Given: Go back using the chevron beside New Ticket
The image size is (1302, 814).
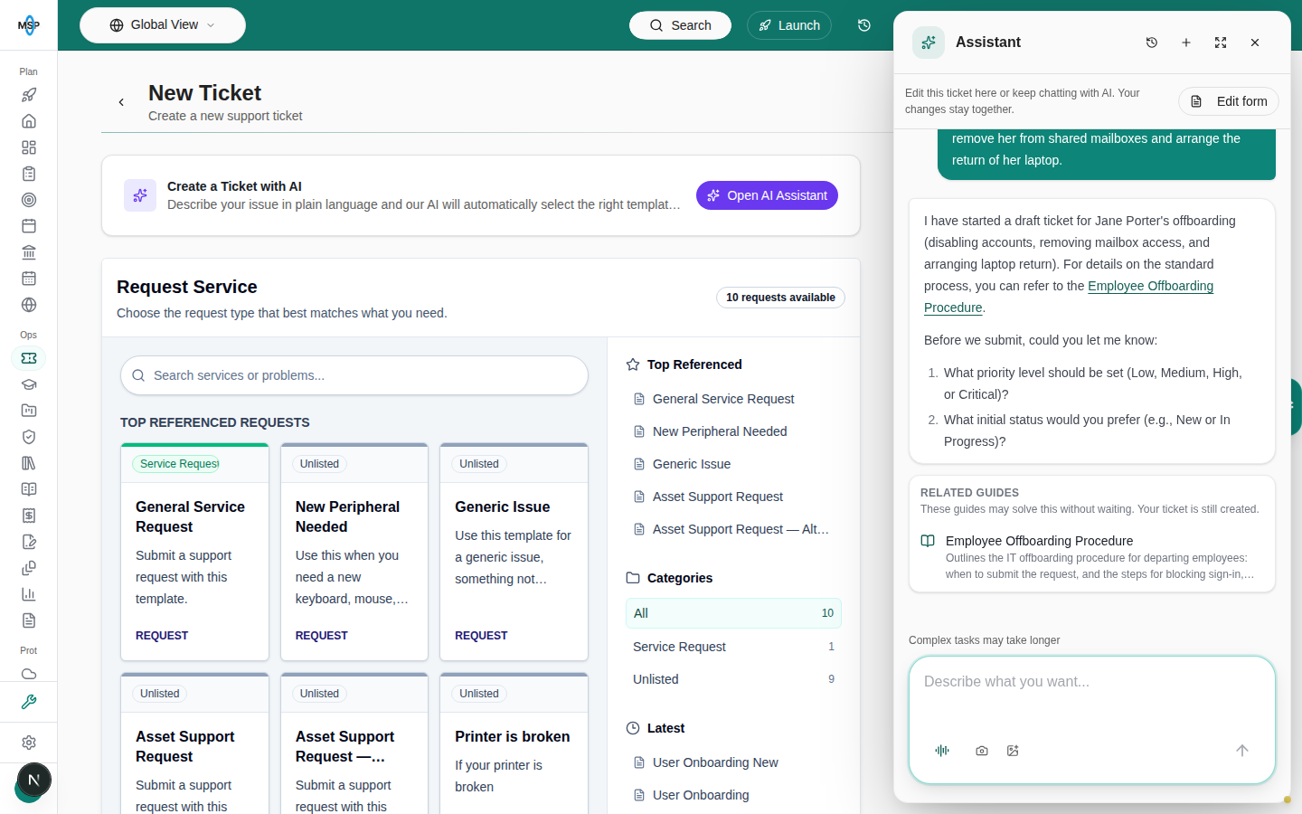Looking at the screenshot, I should point(121,102).
